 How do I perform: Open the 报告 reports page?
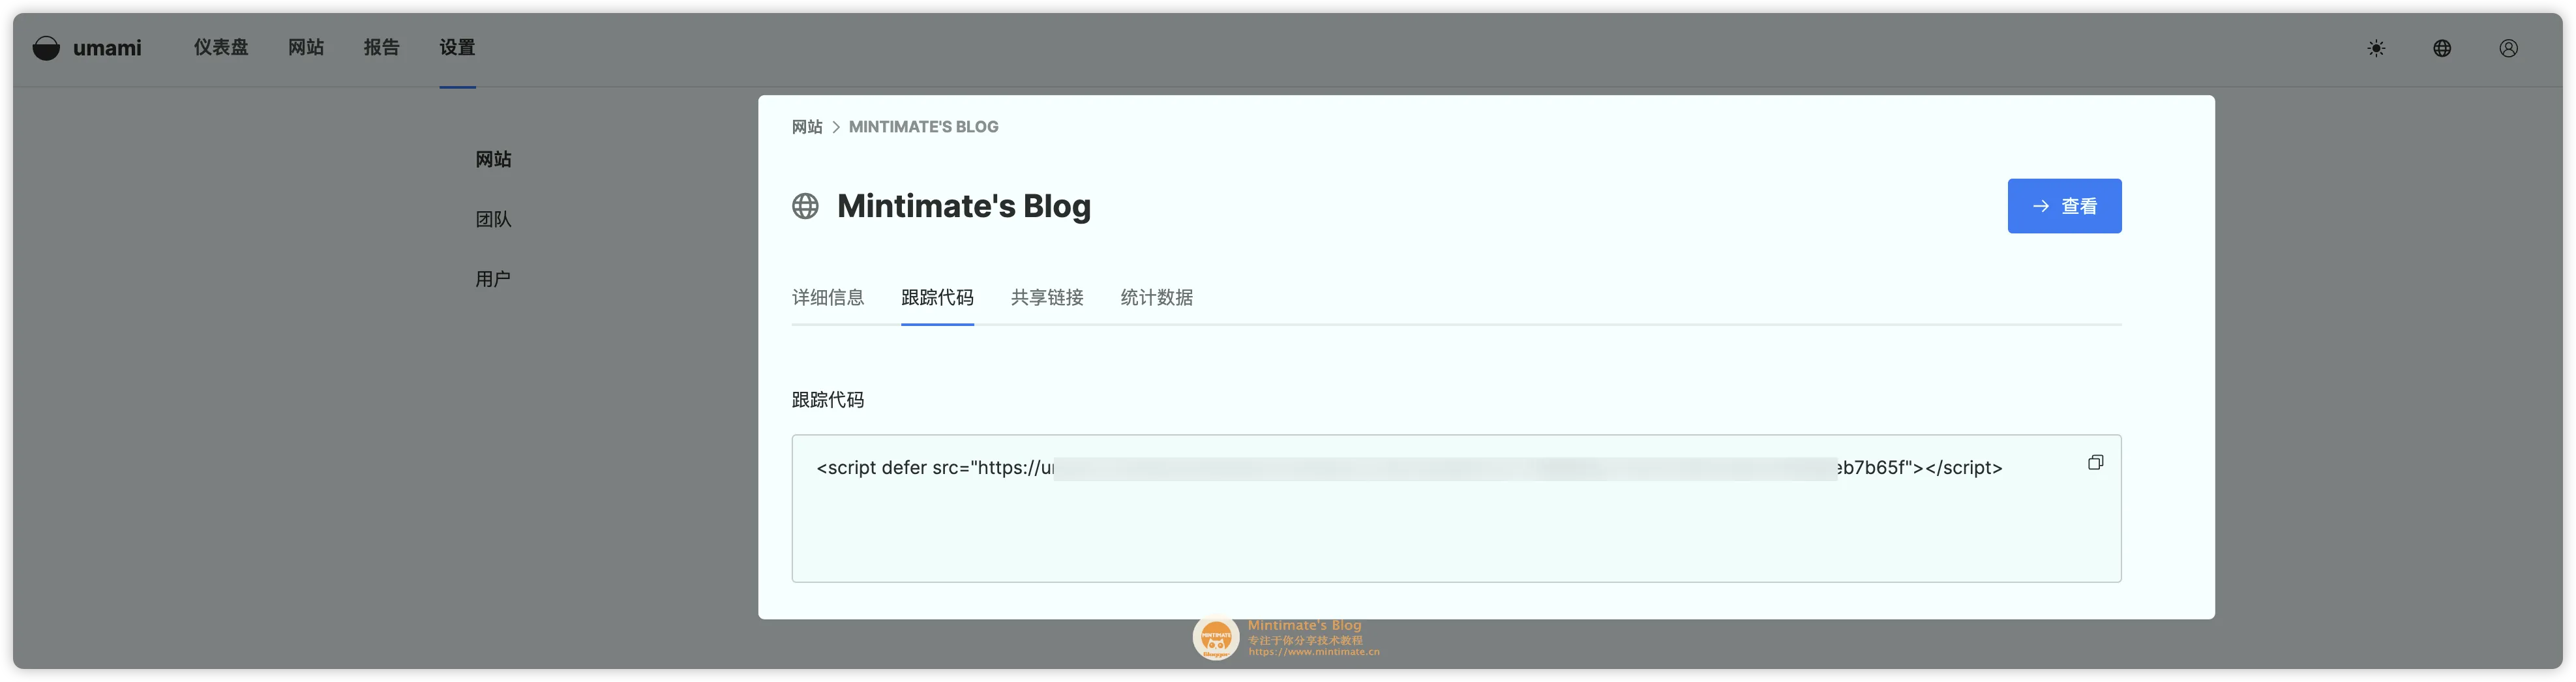(381, 48)
